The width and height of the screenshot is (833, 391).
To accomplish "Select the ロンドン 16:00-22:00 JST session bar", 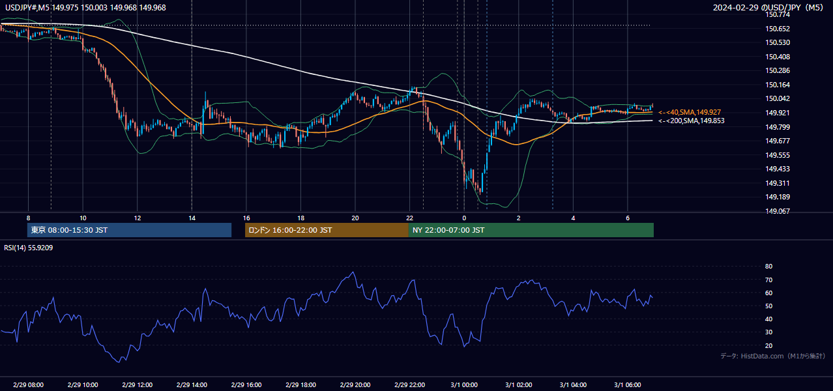I will (327, 230).
